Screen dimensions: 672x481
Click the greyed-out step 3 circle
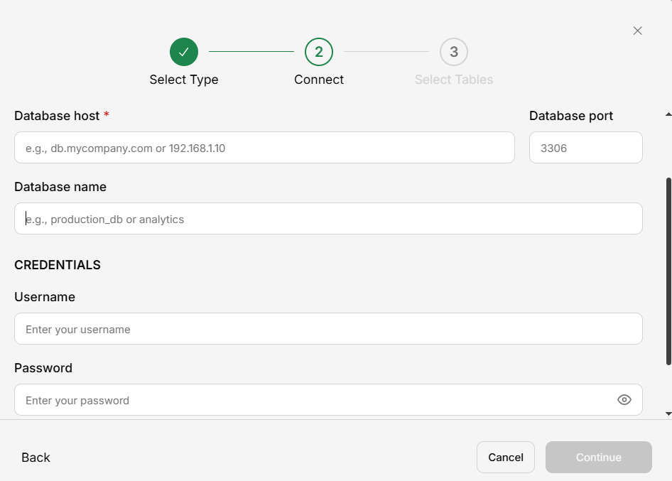coord(454,52)
